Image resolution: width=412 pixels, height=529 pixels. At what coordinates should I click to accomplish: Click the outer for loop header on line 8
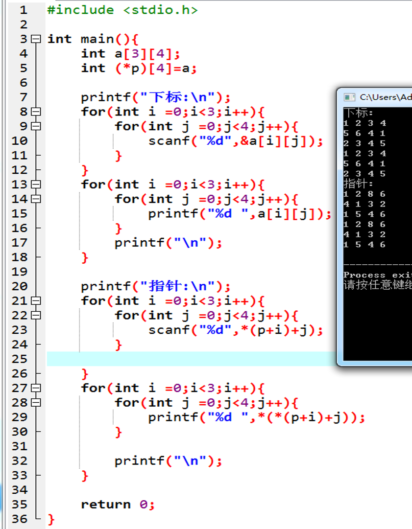(172, 112)
